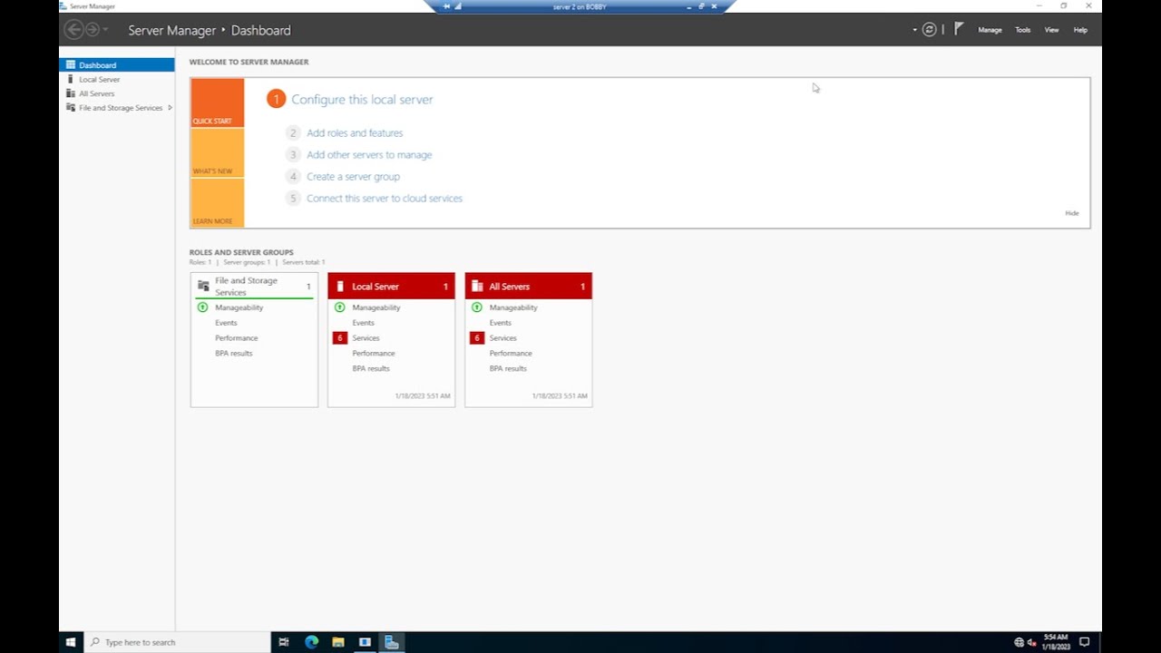The image size is (1161, 653).
Task: Open Performance in the Local Server tile
Action: click(x=374, y=354)
